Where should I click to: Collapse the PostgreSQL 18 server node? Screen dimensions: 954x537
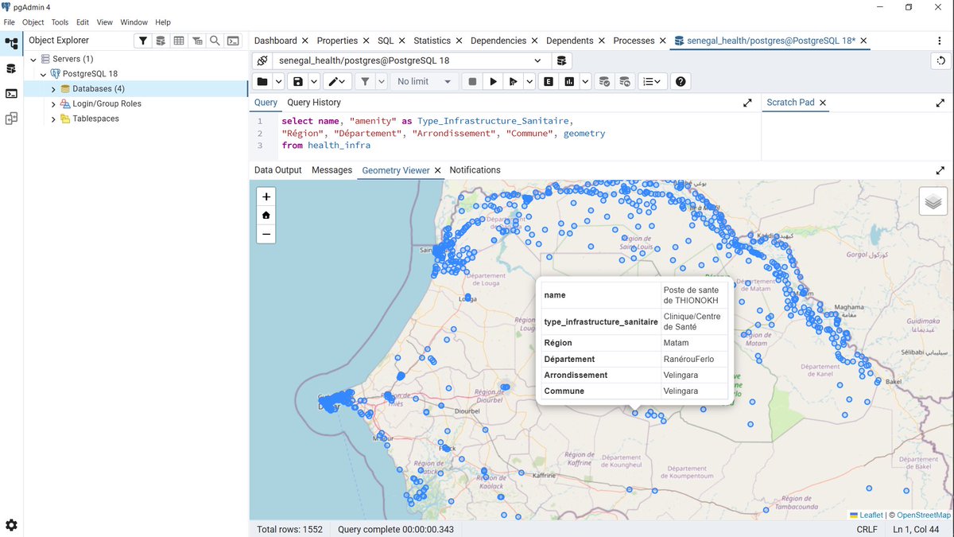click(44, 74)
